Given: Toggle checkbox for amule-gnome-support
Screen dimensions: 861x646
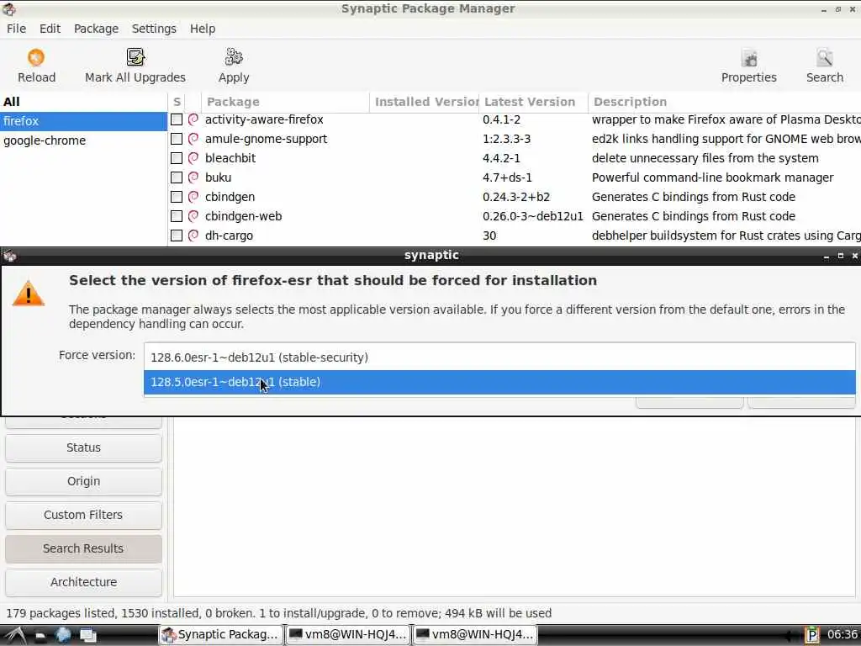Looking at the screenshot, I should coord(177,139).
